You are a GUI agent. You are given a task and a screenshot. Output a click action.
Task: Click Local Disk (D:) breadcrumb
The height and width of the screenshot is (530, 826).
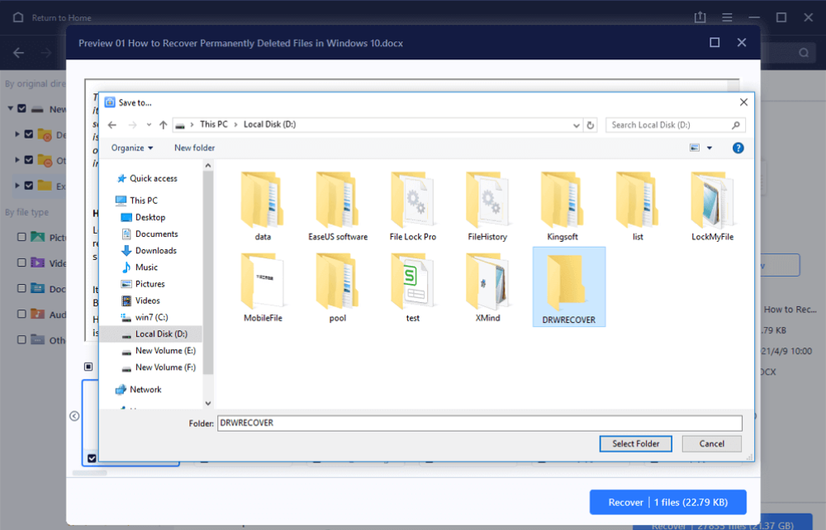[x=270, y=125]
